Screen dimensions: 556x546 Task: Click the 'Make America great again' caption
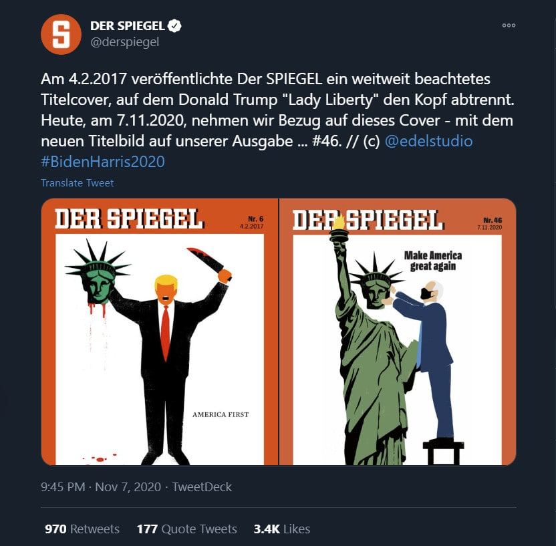[433, 261]
